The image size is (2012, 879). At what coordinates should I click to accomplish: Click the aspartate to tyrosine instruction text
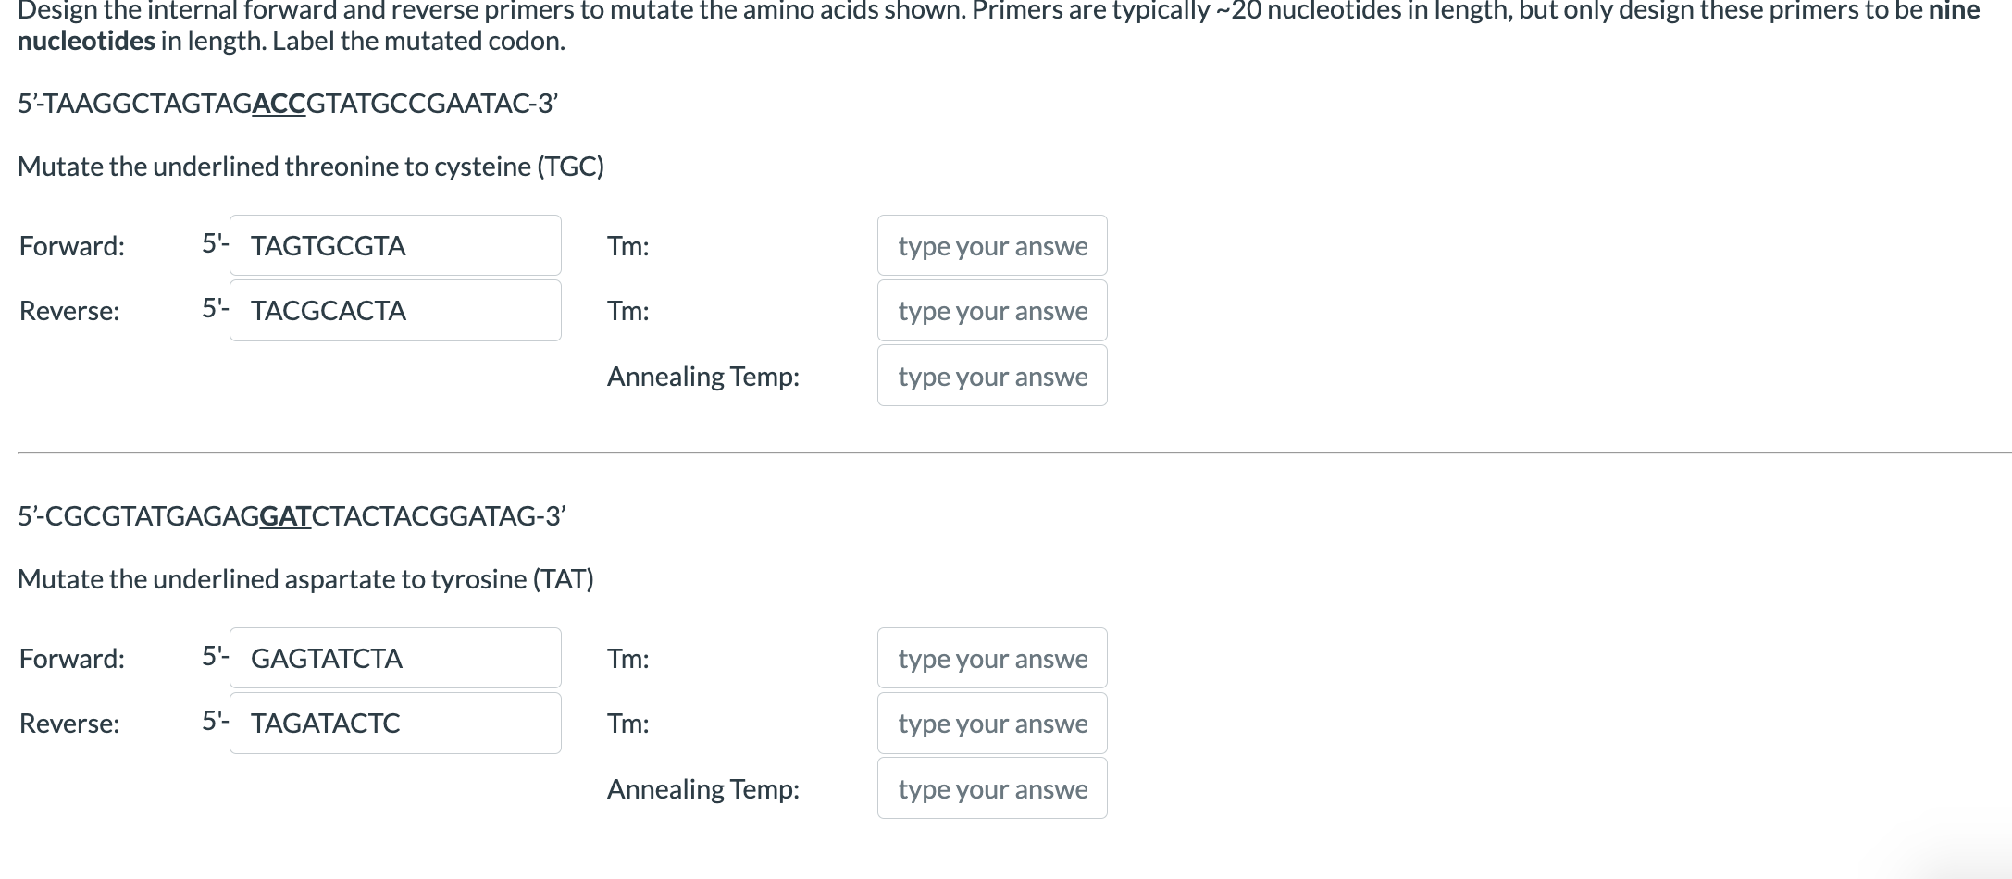305,579
